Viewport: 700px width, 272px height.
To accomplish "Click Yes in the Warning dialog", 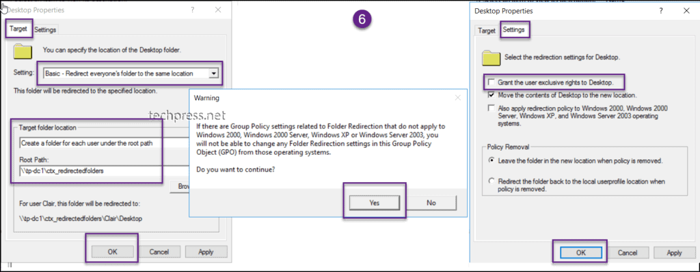I will coord(375,202).
